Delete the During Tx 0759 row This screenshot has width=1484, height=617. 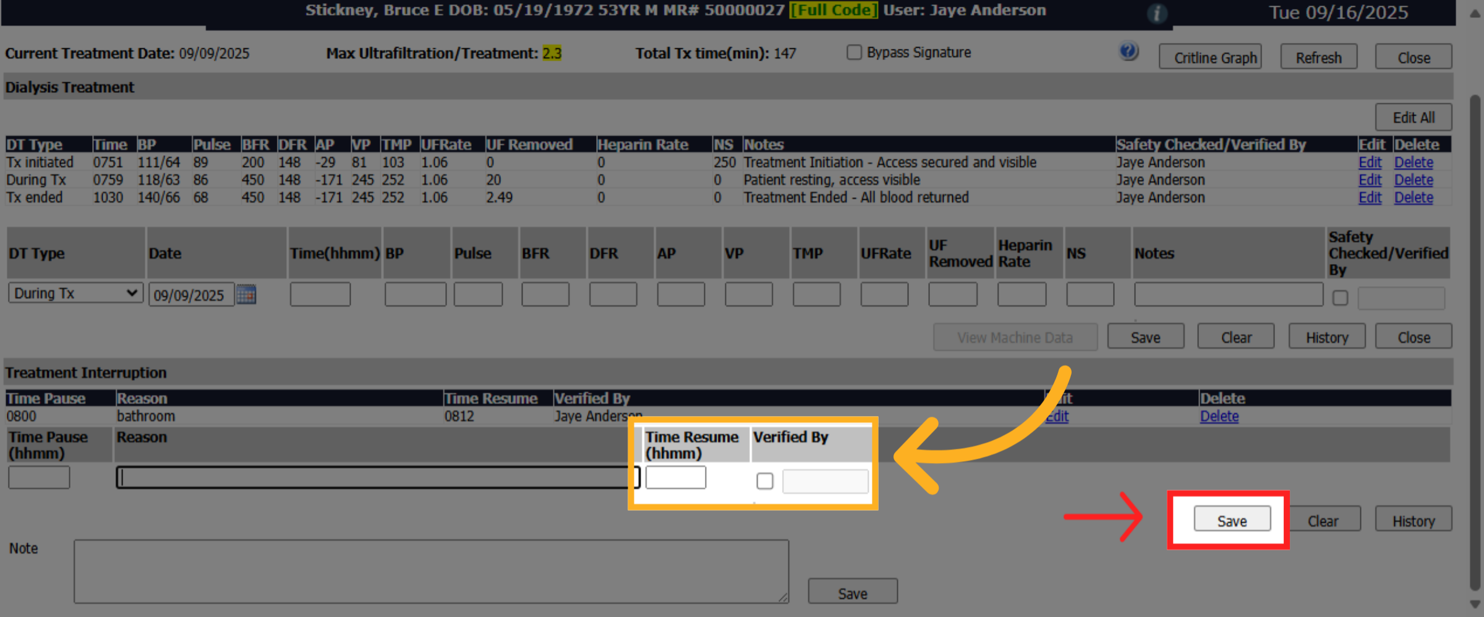pos(1414,180)
